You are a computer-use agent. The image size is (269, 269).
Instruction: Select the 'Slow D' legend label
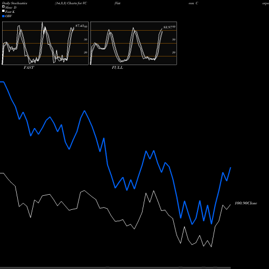[11, 8]
